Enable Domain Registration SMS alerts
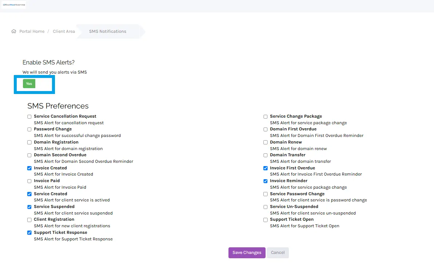434x279 pixels. click(x=29, y=142)
